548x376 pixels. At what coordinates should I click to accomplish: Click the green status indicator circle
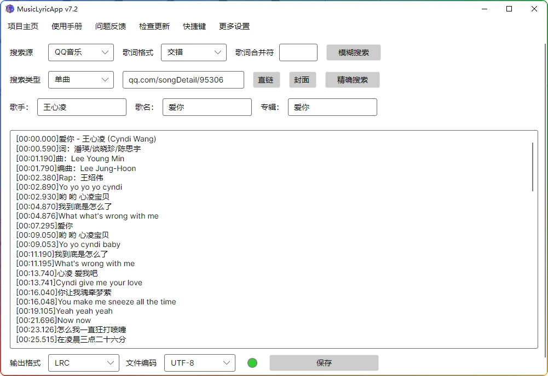click(x=252, y=363)
